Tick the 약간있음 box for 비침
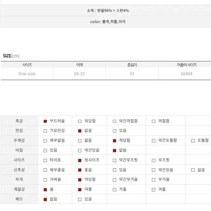 click(x=80, y=151)
